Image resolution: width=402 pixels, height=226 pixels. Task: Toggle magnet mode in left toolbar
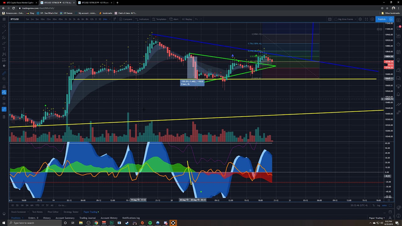4,87
